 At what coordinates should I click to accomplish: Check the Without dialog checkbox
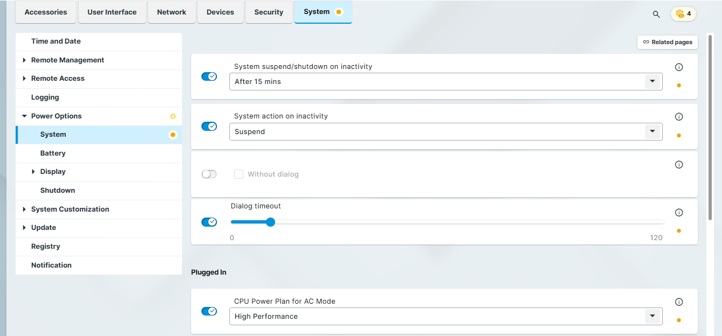tap(239, 174)
